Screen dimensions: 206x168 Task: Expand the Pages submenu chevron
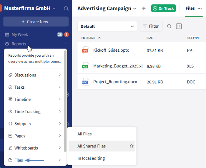[x=60, y=136]
